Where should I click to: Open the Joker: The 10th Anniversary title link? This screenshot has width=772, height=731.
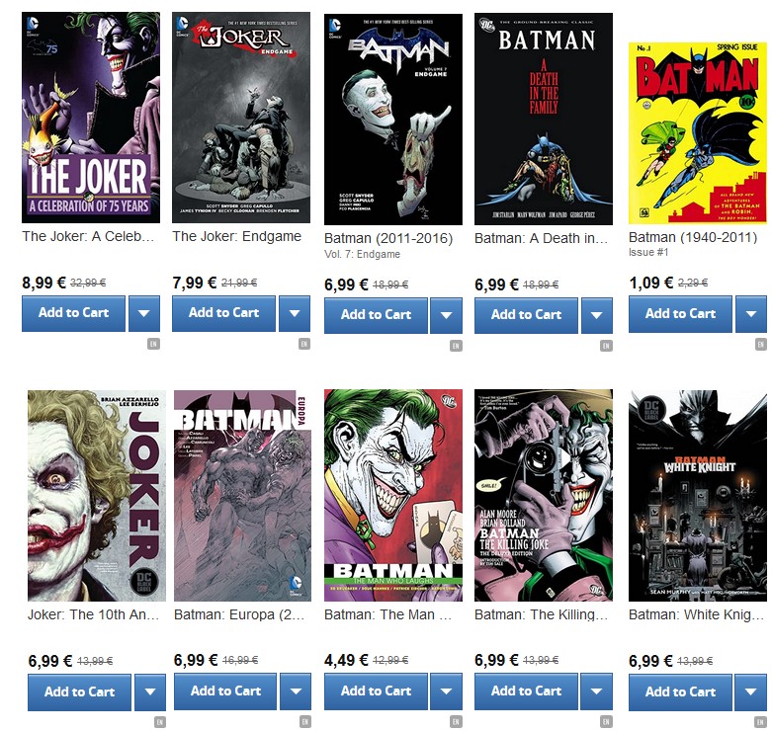click(x=94, y=614)
